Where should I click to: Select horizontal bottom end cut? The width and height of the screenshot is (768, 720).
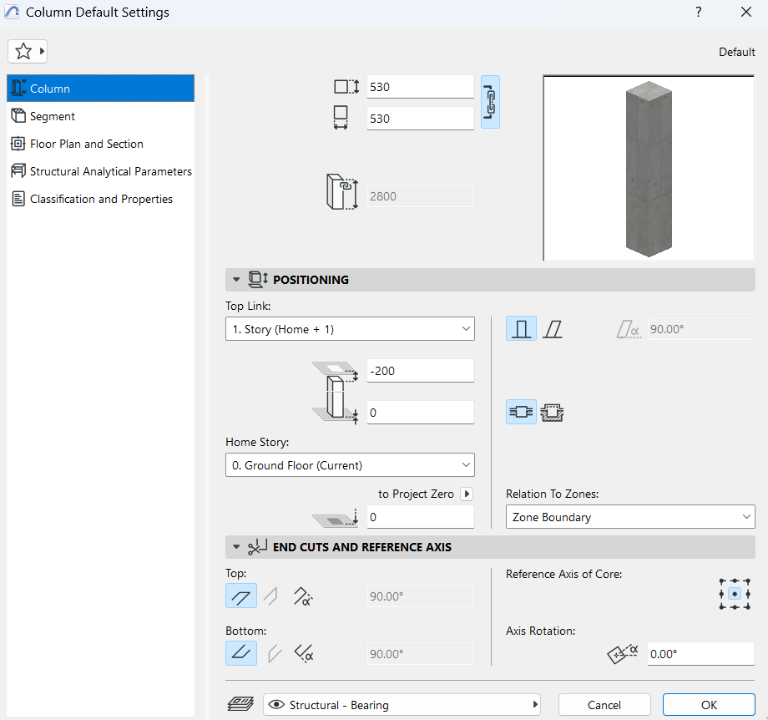click(241, 653)
